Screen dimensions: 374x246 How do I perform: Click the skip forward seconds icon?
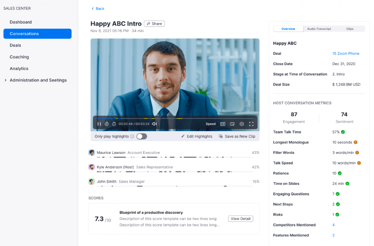[114, 124]
